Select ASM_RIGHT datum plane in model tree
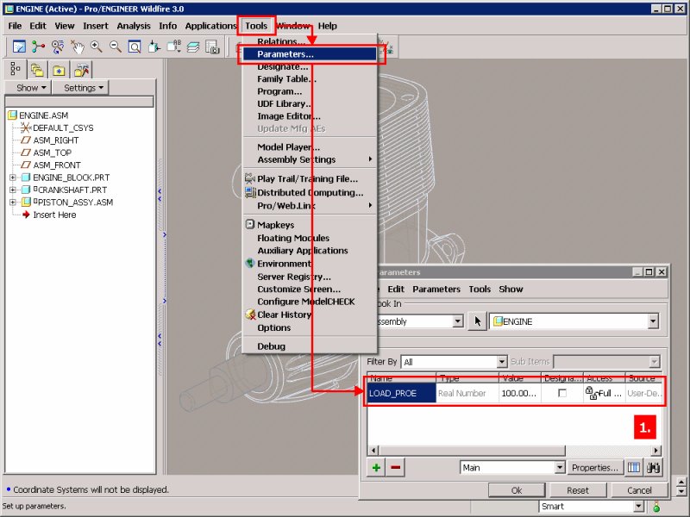 [x=55, y=140]
